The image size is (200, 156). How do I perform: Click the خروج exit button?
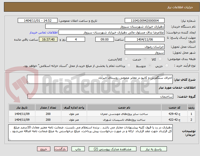pyautogui.click(x=44, y=149)
